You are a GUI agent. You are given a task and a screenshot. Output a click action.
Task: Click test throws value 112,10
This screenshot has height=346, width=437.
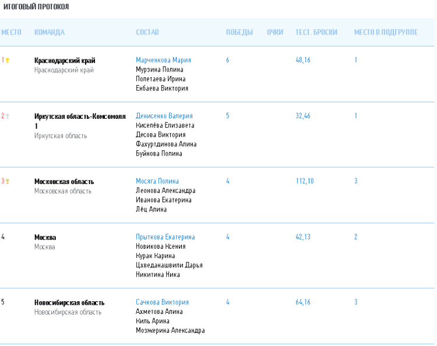point(305,181)
